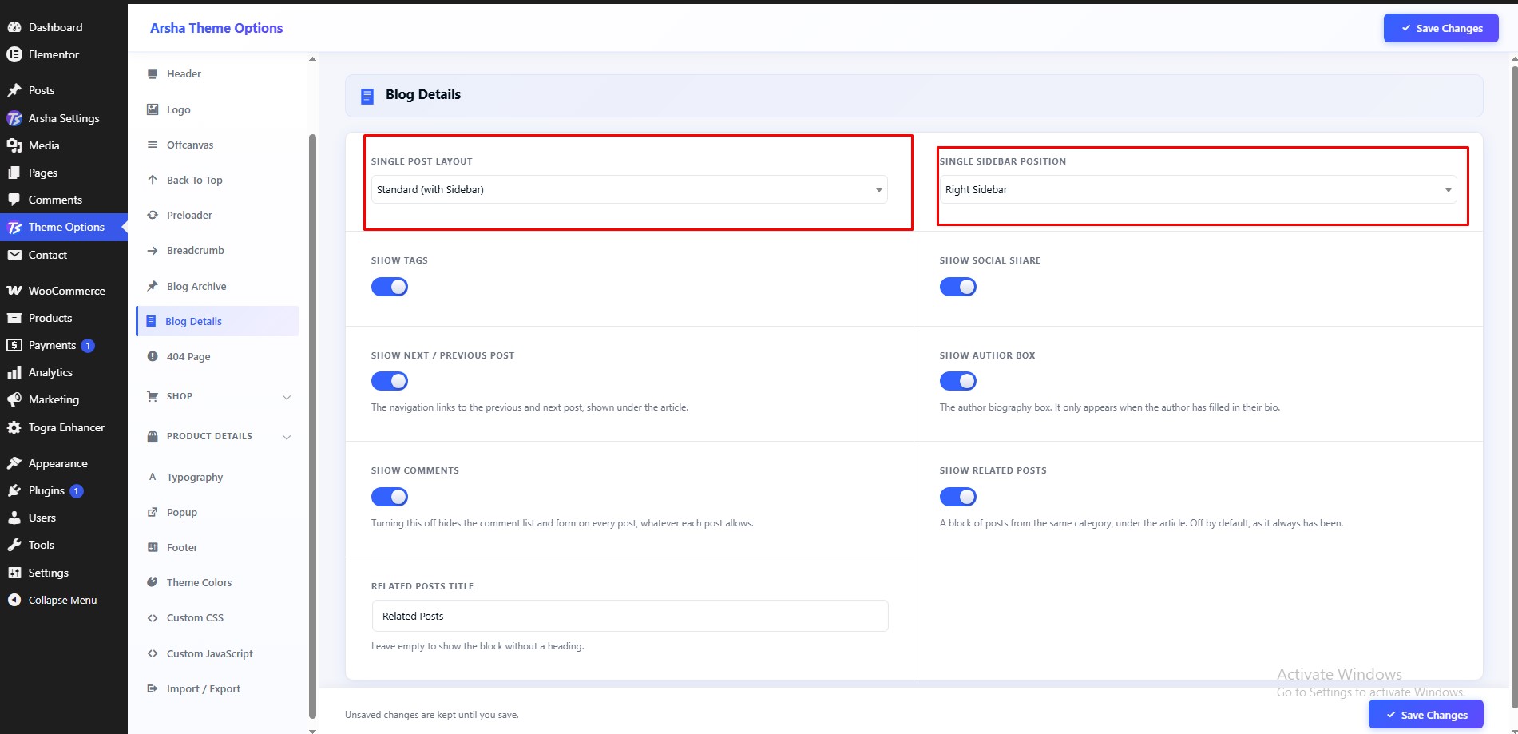This screenshot has height=734, width=1518.
Task: Click the Theme Colors palette icon
Action: pyautogui.click(x=153, y=582)
